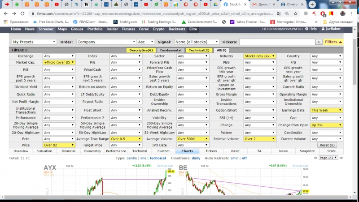Open the Valuation view tab
The image size is (359, 202).
[x=44, y=151]
